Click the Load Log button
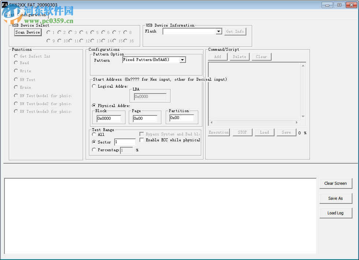The image size is (359, 260). [336, 213]
